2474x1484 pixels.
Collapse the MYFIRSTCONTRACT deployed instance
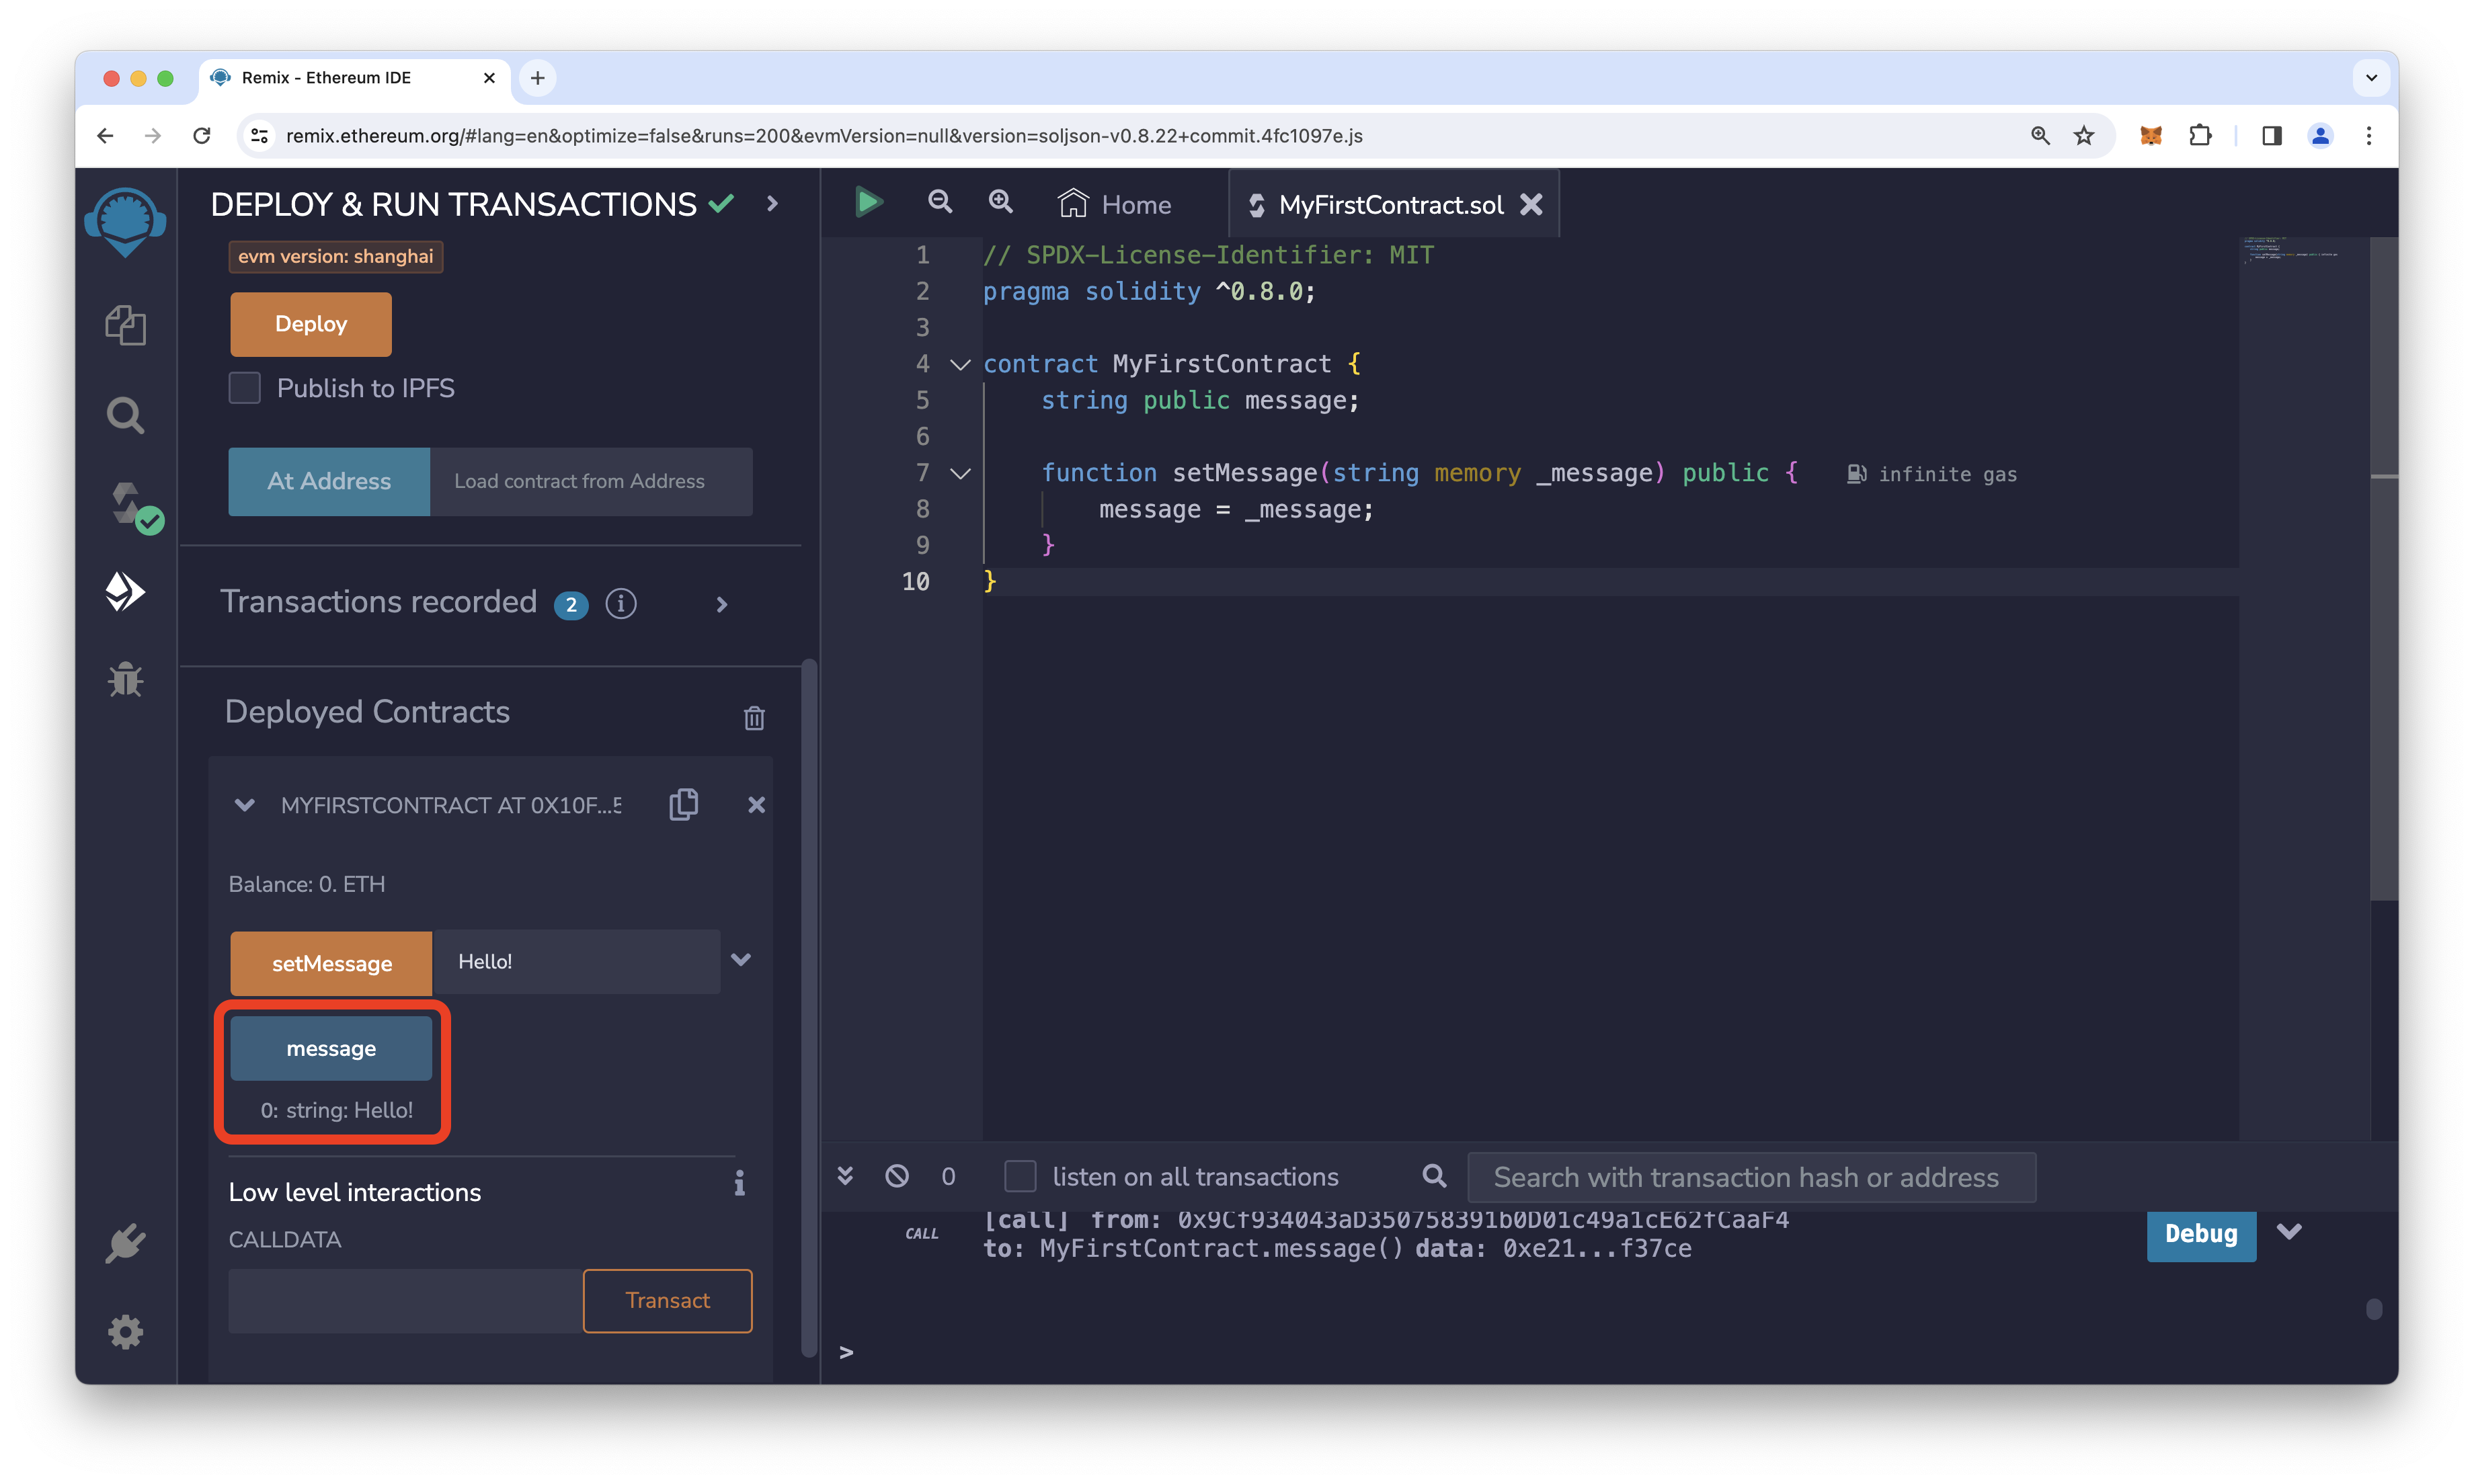244,805
